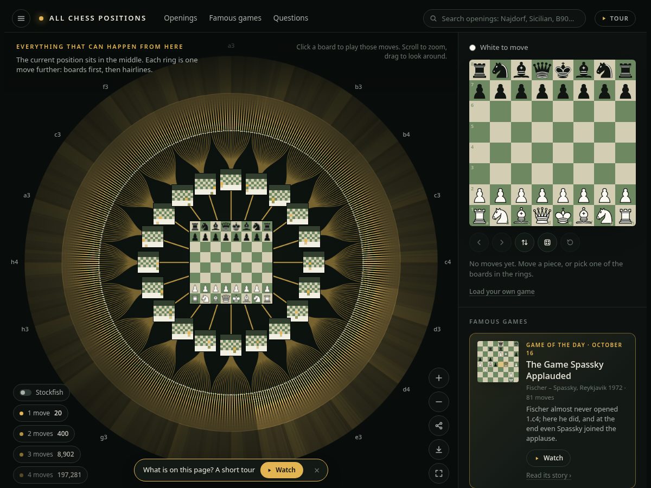Select the white queen on d1

pos(542,215)
